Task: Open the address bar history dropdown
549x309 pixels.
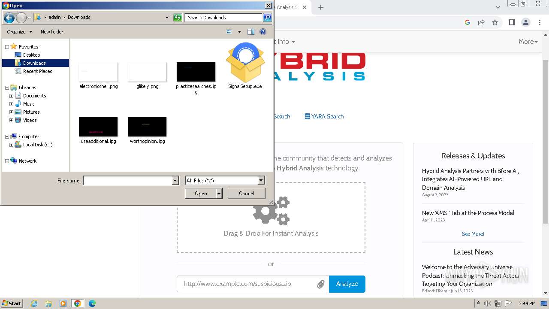Action: click(x=167, y=18)
